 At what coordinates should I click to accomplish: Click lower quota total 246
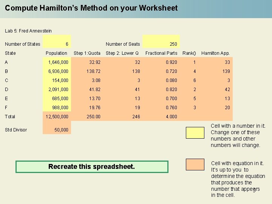[136, 116]
